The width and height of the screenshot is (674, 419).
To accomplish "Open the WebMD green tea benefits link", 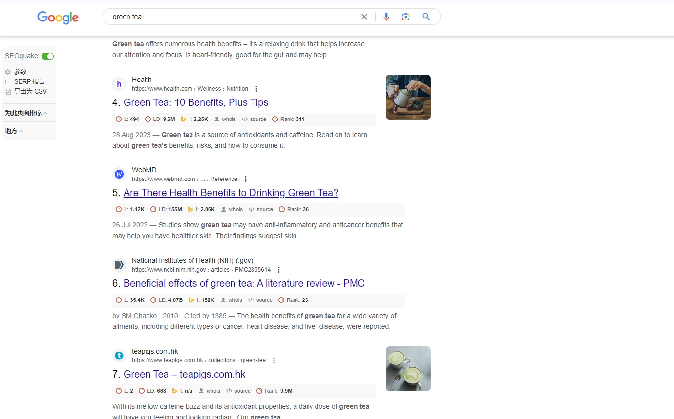I will pyautogui.click(x=231, y=193).
